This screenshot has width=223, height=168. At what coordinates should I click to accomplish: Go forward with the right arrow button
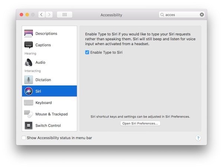coord(49,14)
